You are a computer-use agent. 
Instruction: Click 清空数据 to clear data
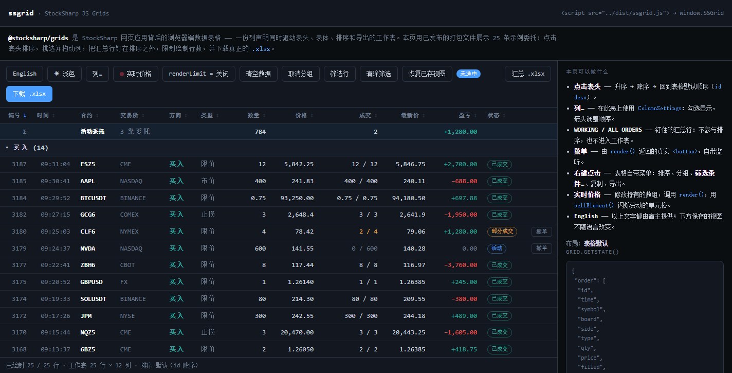click(x=259, y=74)
